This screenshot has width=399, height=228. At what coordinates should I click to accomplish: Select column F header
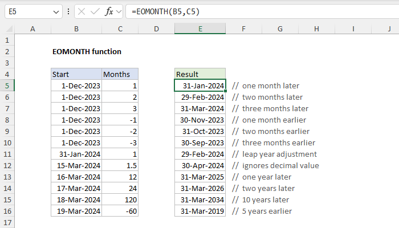pos(243,28)
